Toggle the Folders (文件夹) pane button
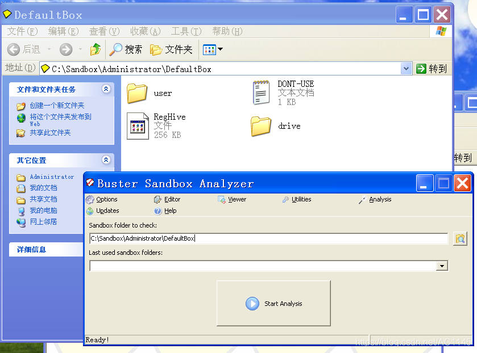477x353 pixels. coord(171,49)
